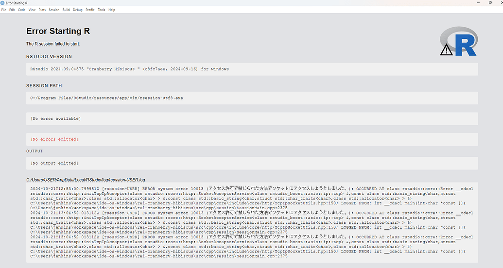503x268 pixels.
Task: Open the Debug menu
Action: 78,10
